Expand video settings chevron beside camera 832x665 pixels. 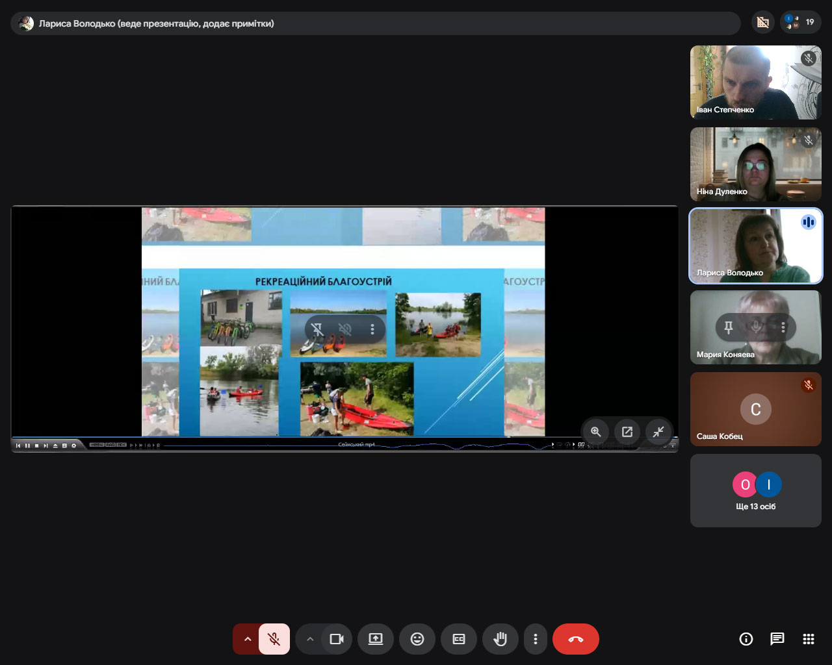(x=310, y=639)
